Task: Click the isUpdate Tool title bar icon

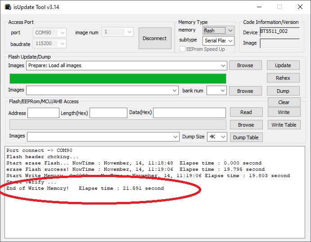Action: 8,7
